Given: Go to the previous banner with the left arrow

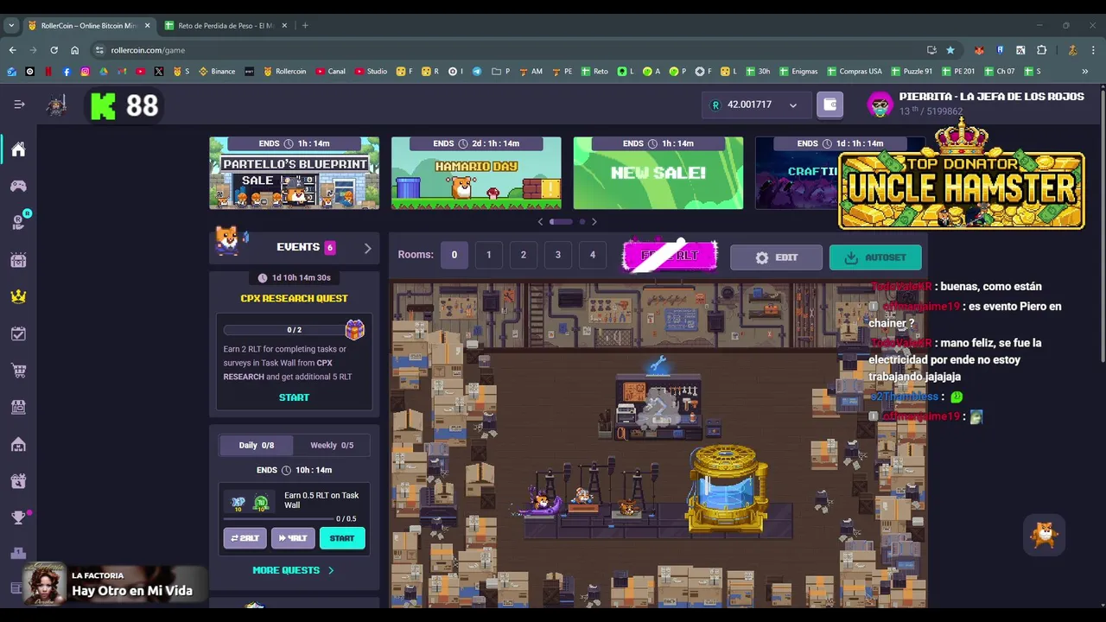Looking at the screenshot, I should pos(541,222).
